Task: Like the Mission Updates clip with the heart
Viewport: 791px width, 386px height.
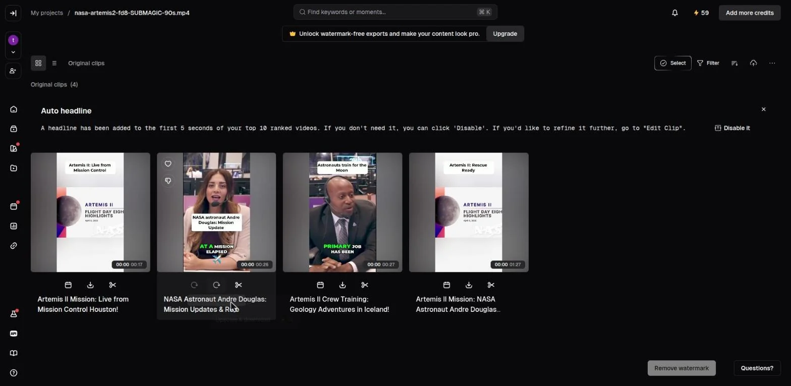Action: 168,164
